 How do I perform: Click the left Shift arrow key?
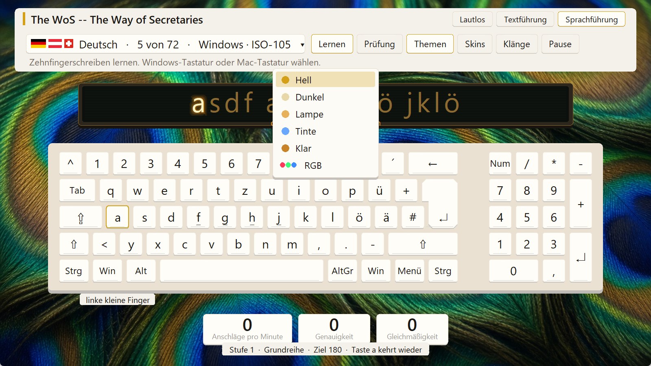point(74,244)
